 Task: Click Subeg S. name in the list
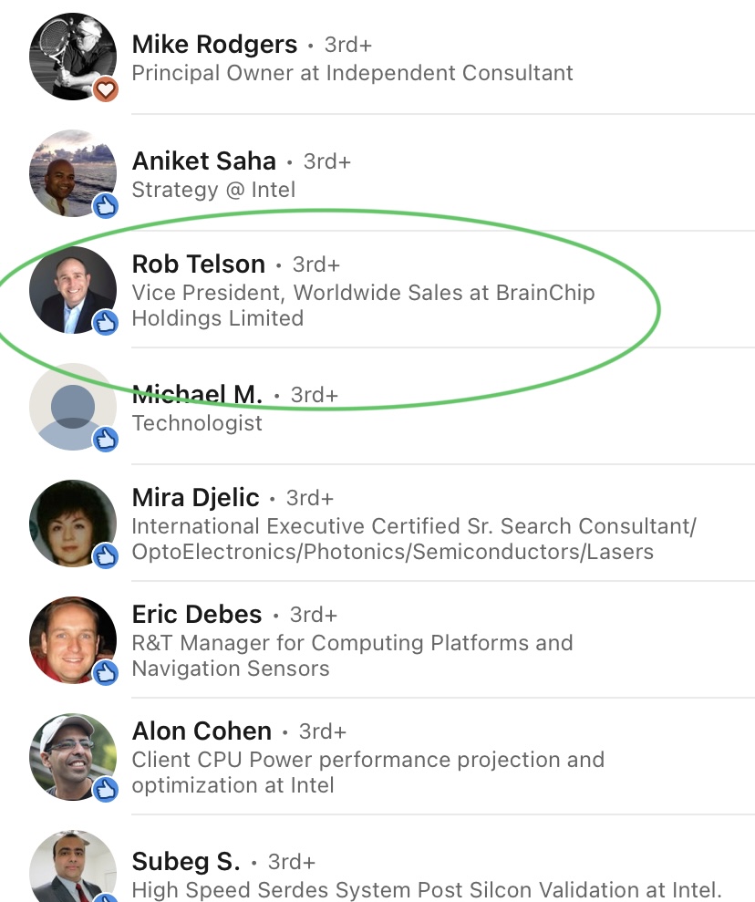click(x=186, y=862)
